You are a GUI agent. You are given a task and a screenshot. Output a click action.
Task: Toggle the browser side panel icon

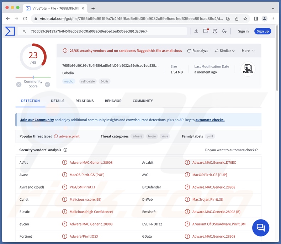[x=256, y=18]
